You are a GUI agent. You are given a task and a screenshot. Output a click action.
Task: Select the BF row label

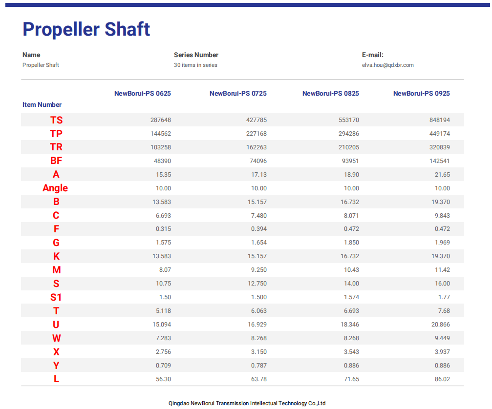click(x=56, y=161)
